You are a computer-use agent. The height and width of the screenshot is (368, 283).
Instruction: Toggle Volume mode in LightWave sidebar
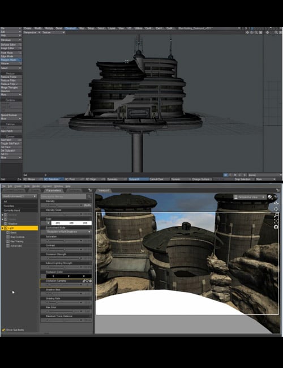tap(11, 63)
